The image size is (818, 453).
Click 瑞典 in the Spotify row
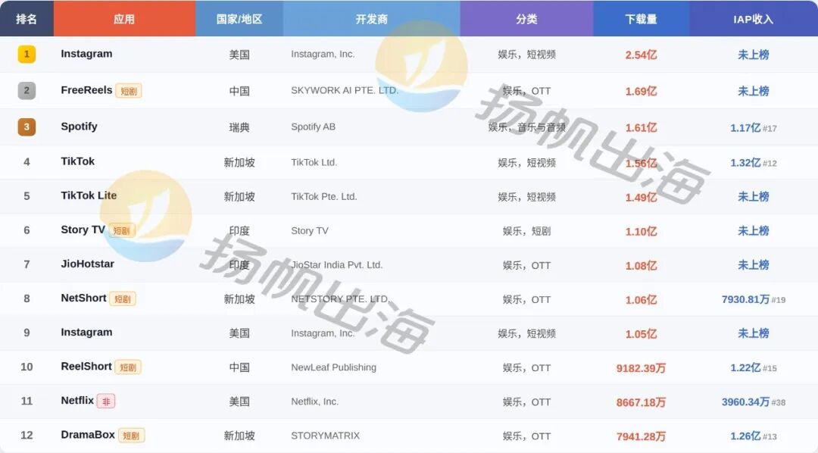[239, 127]
